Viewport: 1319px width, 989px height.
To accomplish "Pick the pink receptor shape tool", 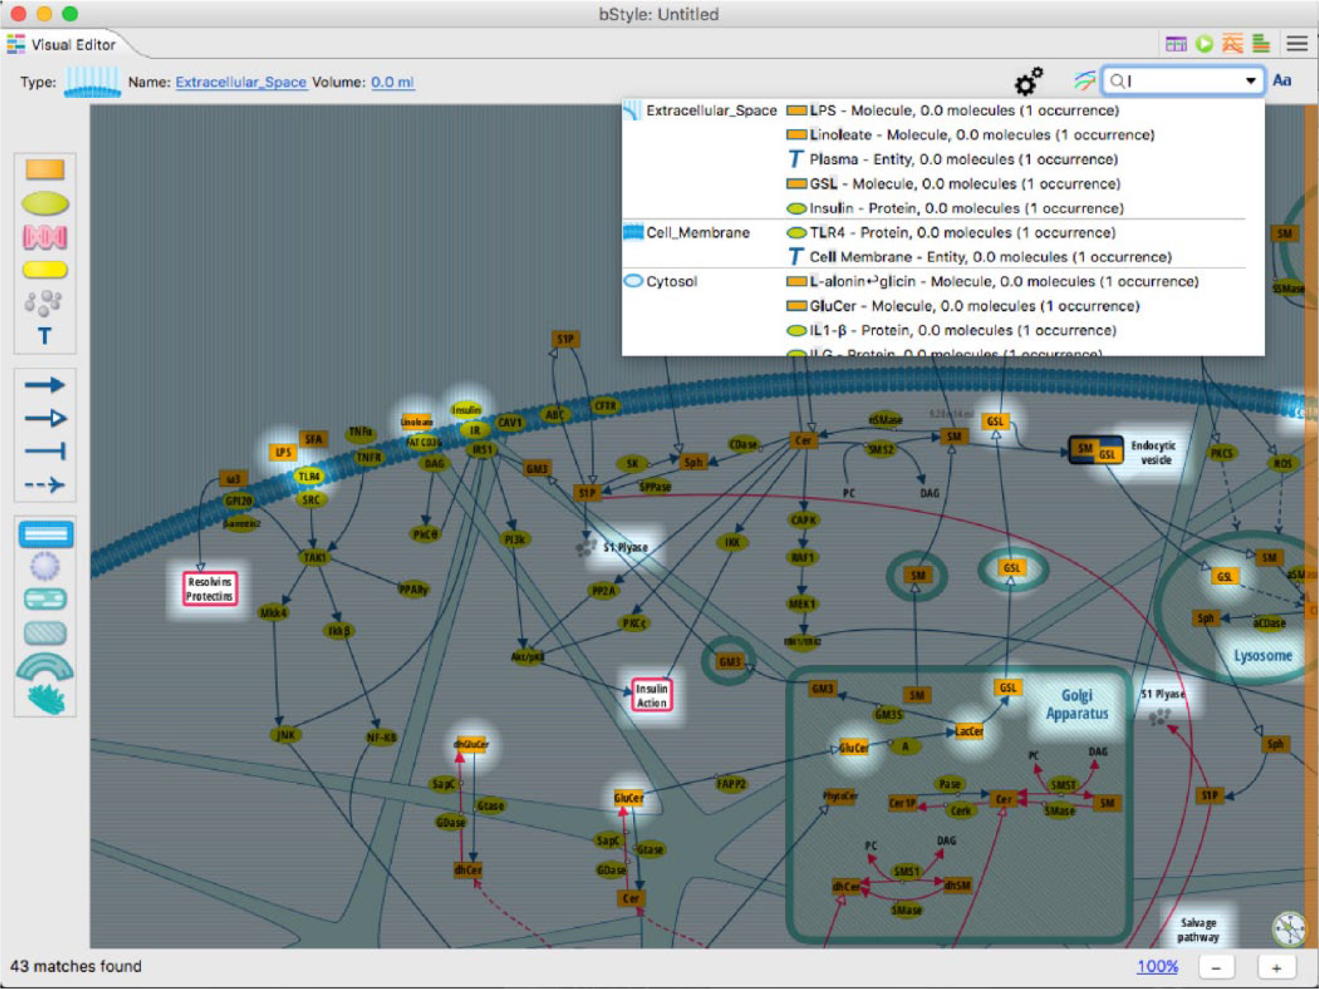I will [45, 237].
